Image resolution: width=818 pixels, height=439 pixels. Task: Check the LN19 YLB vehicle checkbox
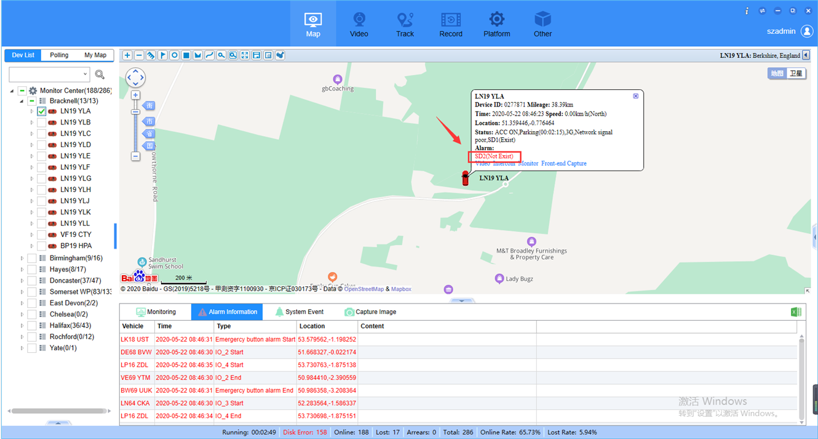click(42, 123)
